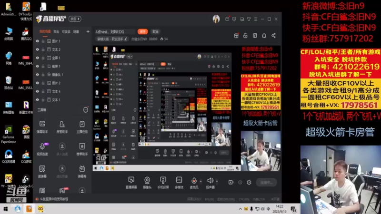Expand the 工具箱 more options button
Viewport: 381px width, 214px height.
86,110
